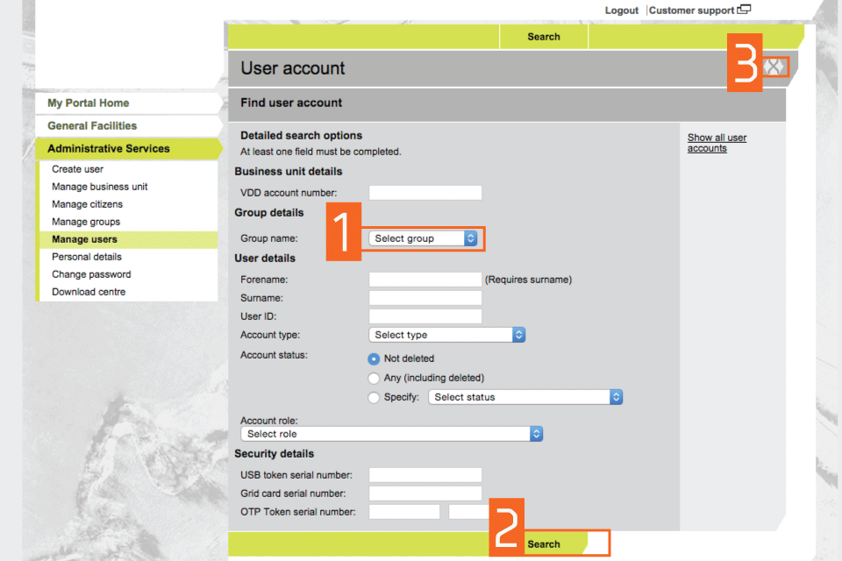Click the bottom Search button

[544, 544]
